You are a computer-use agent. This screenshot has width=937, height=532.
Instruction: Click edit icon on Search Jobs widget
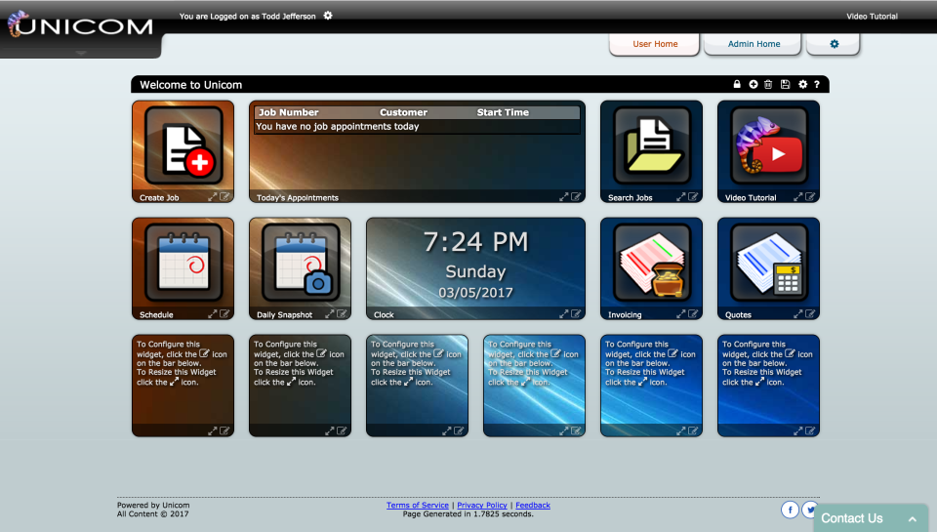(693, 196)
